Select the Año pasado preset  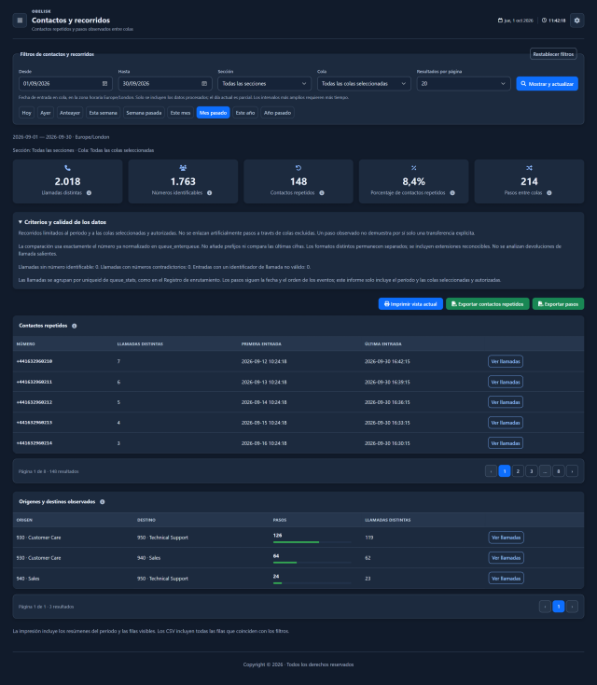pyautogui.click(x=277, y=113)
